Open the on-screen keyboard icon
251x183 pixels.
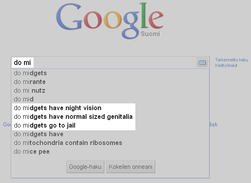click(x=202, y=62)
